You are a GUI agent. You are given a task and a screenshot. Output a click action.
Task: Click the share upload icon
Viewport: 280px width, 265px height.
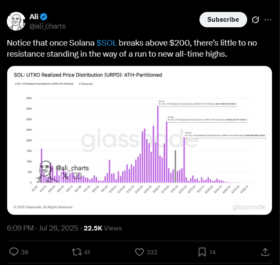(x=265, y=252)
